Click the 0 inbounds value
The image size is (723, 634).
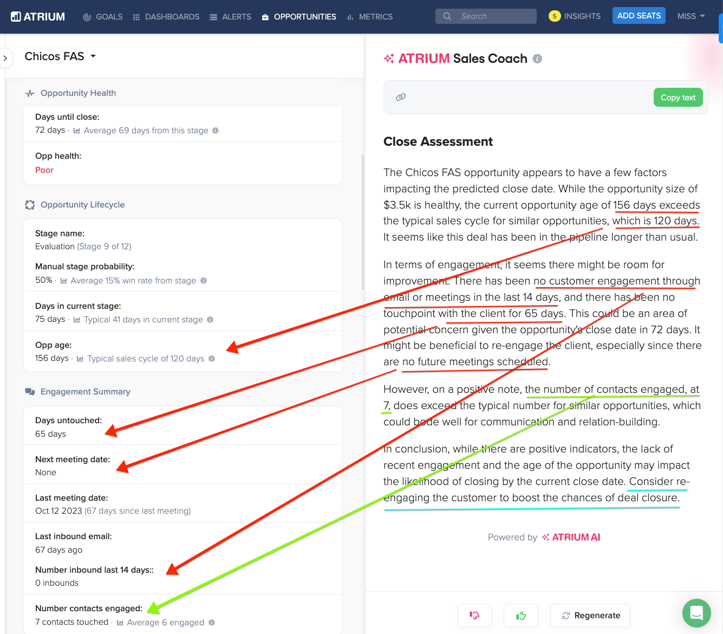point(57,583)
